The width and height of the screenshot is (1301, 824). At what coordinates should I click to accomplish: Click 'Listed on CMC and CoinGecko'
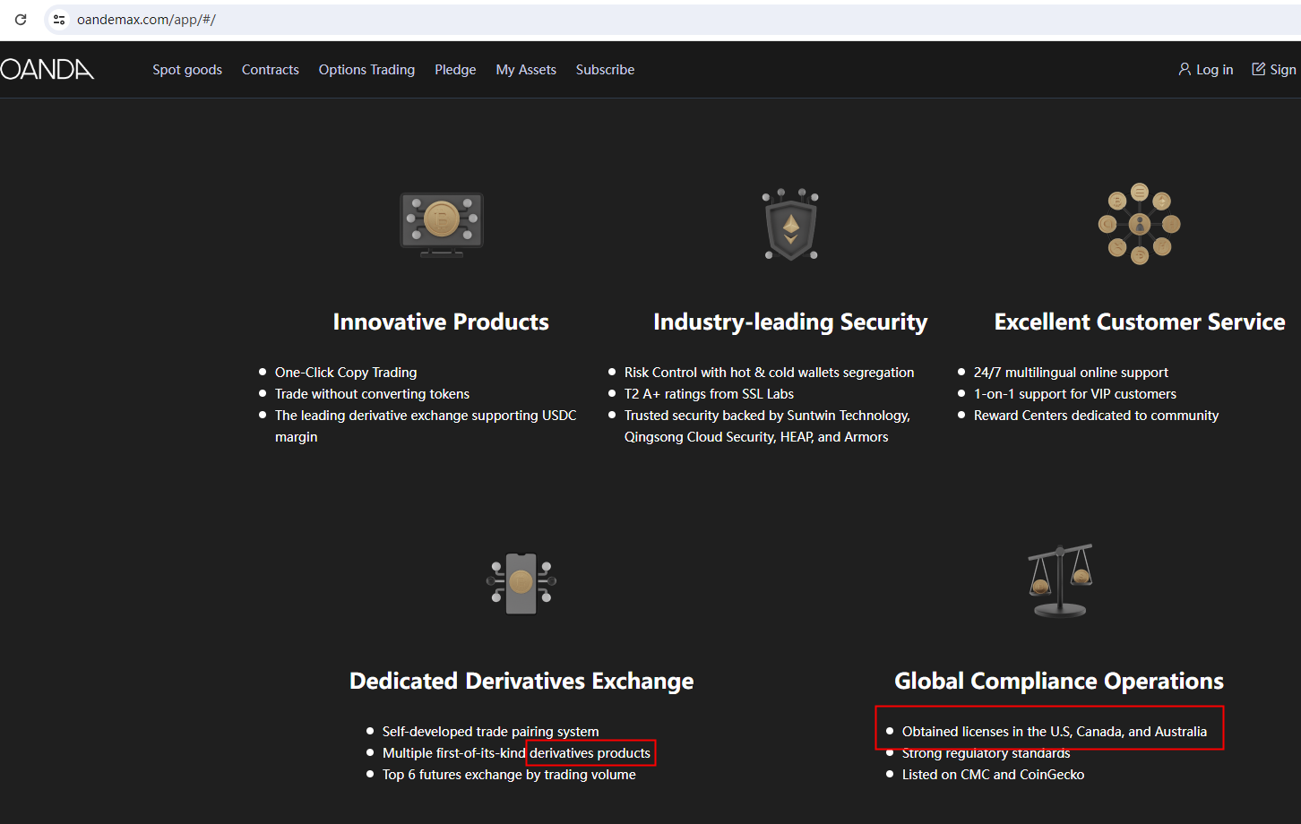(x=993, y=775)
